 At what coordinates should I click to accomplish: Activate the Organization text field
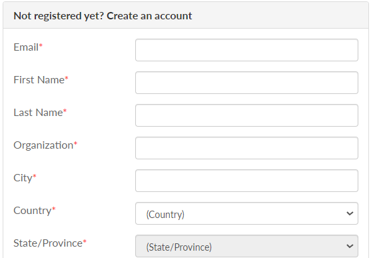tap(246, 148)
